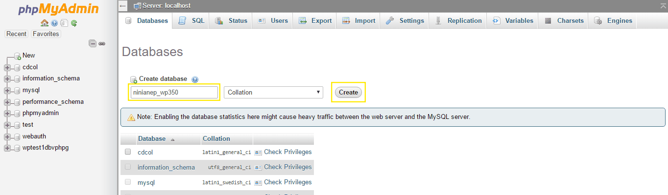Click the information_schema database icon in the tree
This screenshot has height=195, width=668.
click(x=17, y=79)
